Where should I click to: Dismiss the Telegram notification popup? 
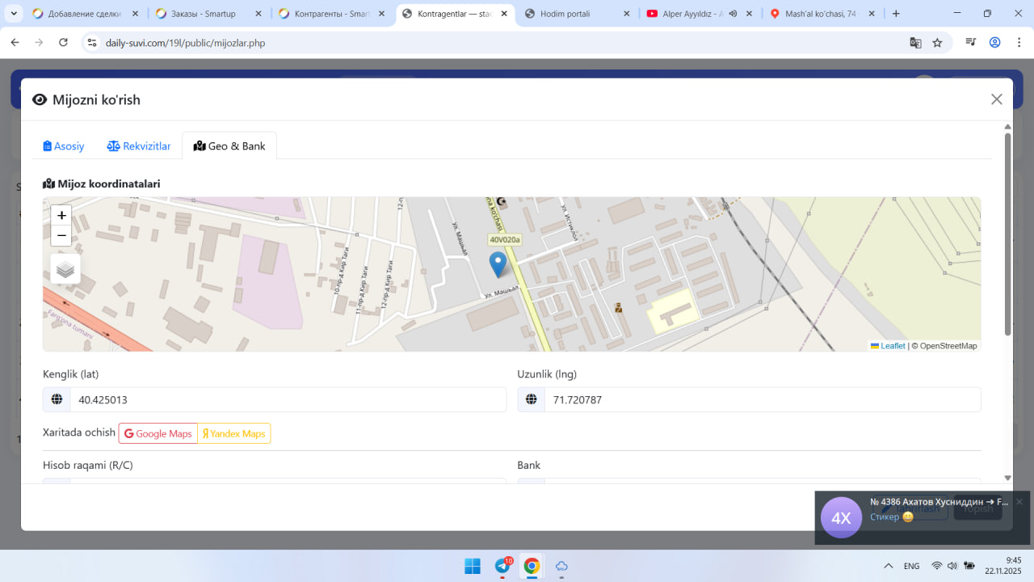[x=1019, y=502]
